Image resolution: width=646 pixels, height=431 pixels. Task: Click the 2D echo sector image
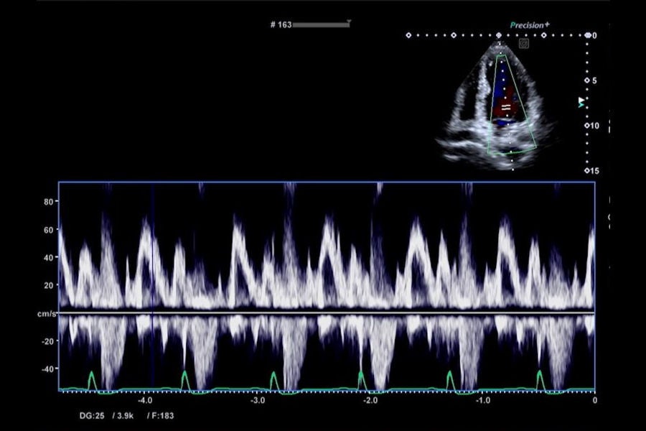click(499, 106)
